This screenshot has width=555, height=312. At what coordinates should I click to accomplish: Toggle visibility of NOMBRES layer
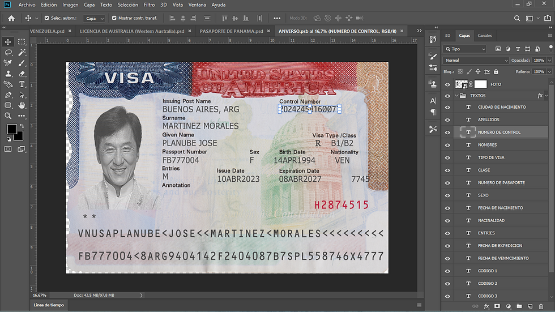pos(447,145)
